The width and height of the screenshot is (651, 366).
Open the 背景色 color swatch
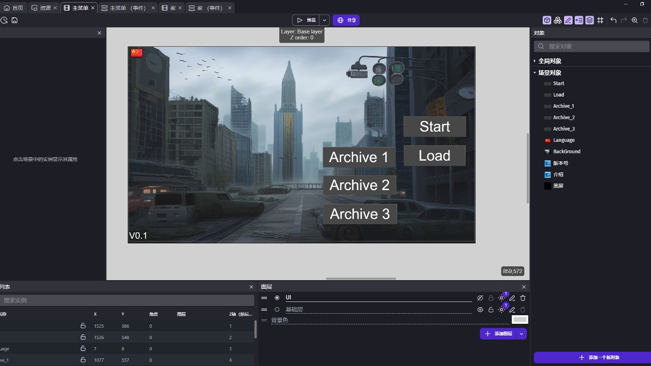(519, 319)
